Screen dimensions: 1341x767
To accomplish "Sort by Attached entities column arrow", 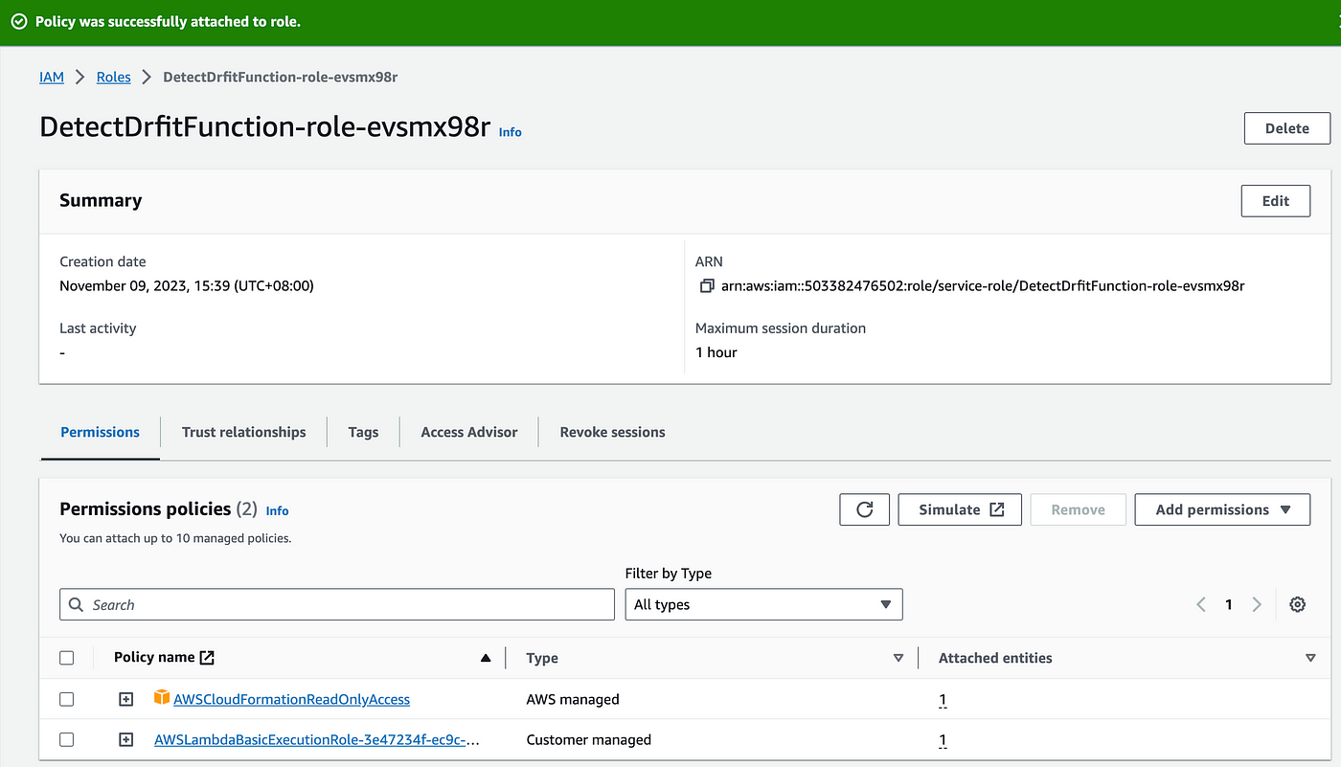I will click(x=1310, y=658).
